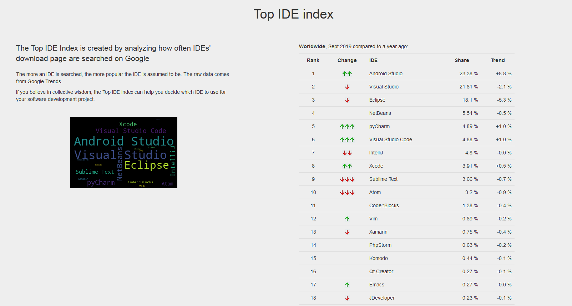Click the Trend column header
Viewport: 572px width, 306px height.
[x=498, y=60]
